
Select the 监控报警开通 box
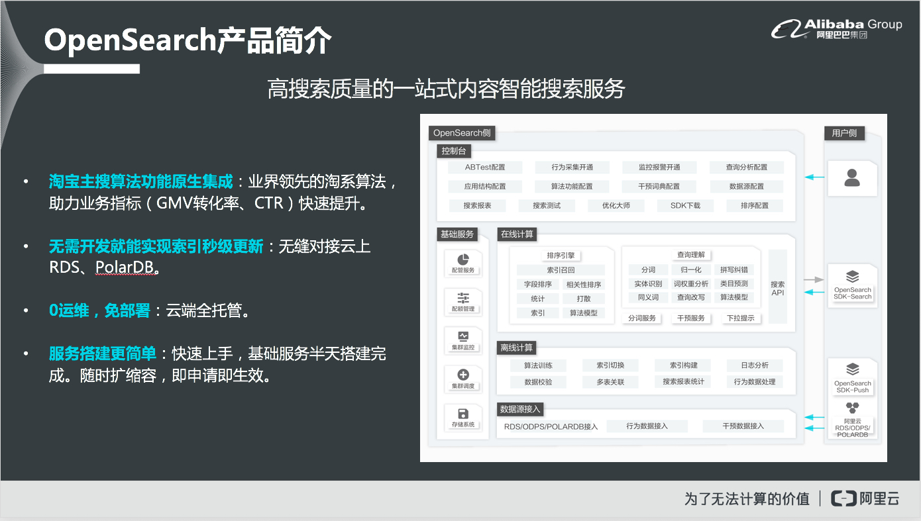coord(659,167)
